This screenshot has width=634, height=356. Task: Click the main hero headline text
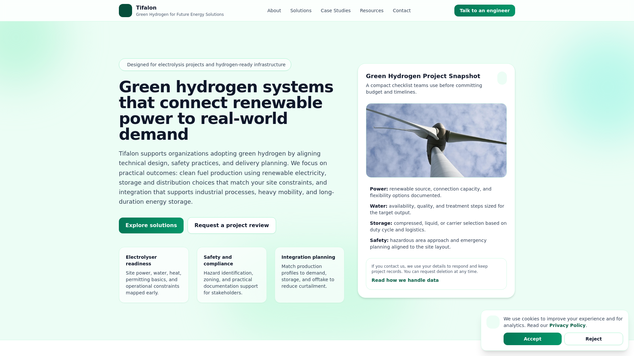(226, 110)
